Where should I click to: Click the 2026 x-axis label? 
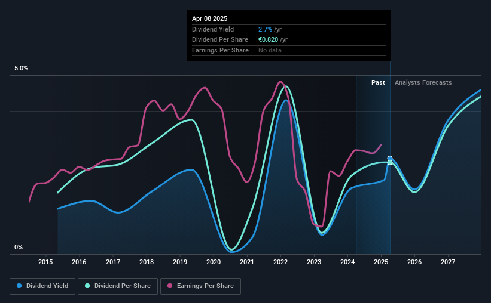click(414, 262)
